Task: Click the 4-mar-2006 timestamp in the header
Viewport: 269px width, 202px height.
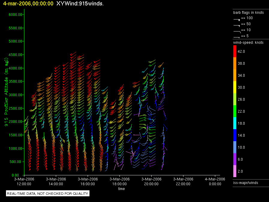Action: tap(28, 4)
